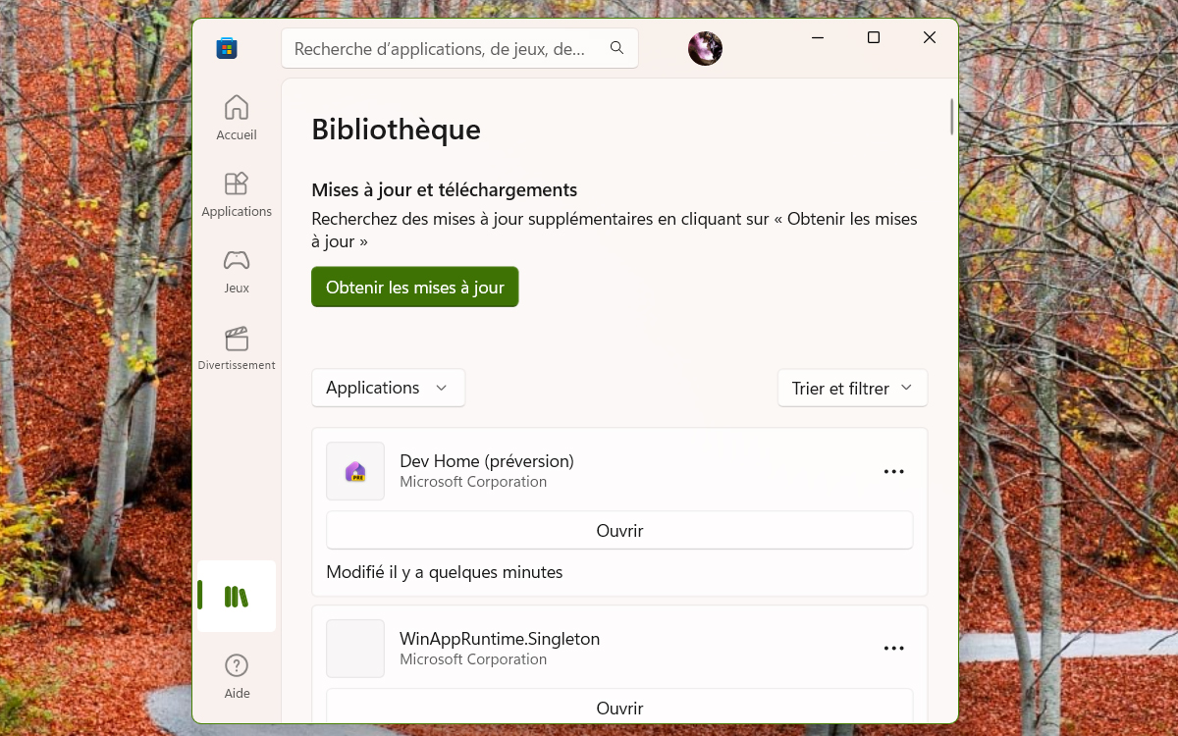Click the WinAppRuntime.Singleton app thumbnail
This screenshot has height=736, width=1178.
[x=355, y=649]
